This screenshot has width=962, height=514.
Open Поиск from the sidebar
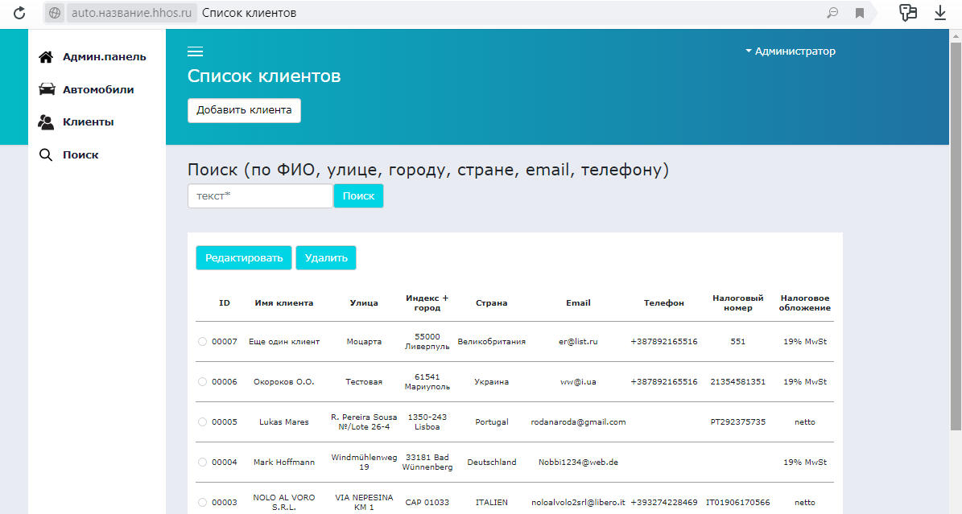[x=81, y=154]
